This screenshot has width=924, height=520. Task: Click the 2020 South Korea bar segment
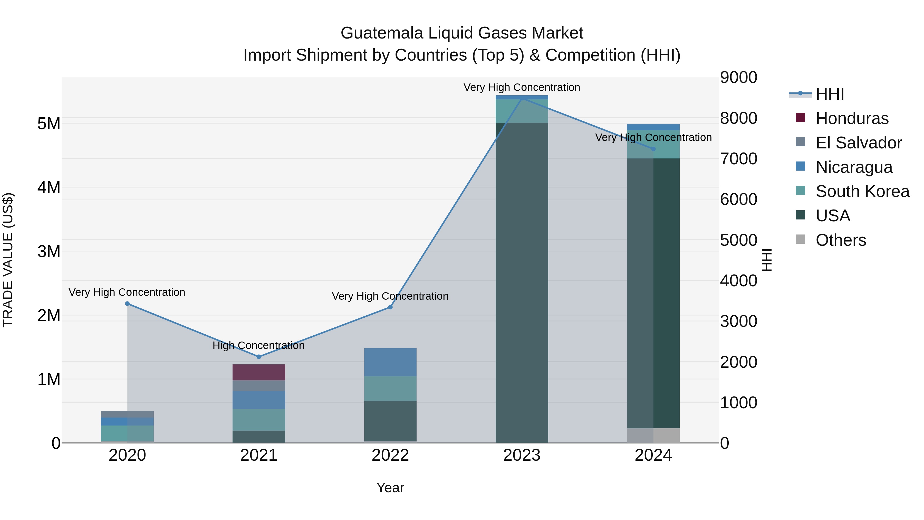[127, 433]
